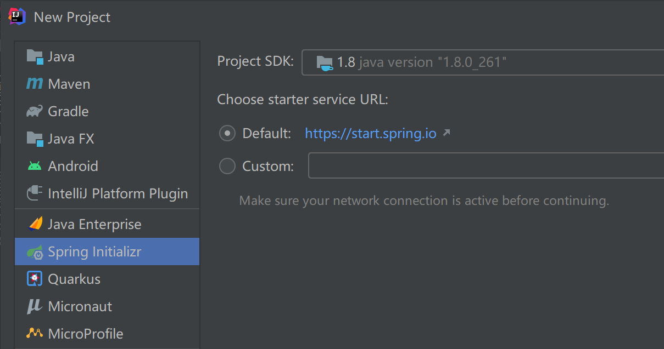Click the Gradle elephant icon
The width and height of the screenshot is (664, 349).
click(35, 111)
